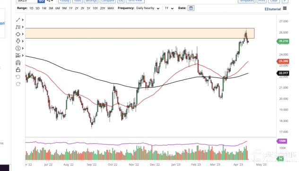The height and width of the screenshot is (171, 304).
Task: Click the 27.000 price axis label
Action: 284,21
